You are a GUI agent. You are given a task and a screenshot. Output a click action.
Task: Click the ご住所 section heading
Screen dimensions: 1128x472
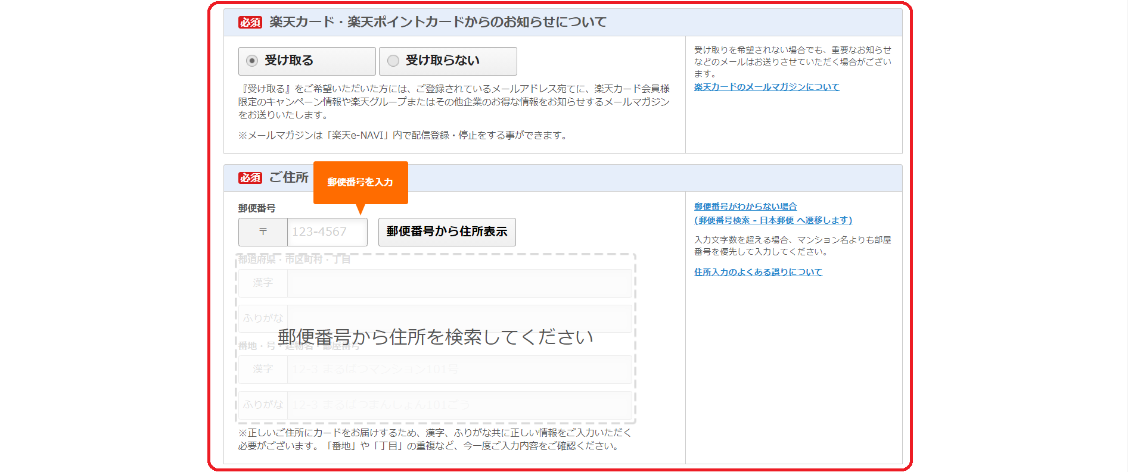pyautogui.click(x=289, y=177)
